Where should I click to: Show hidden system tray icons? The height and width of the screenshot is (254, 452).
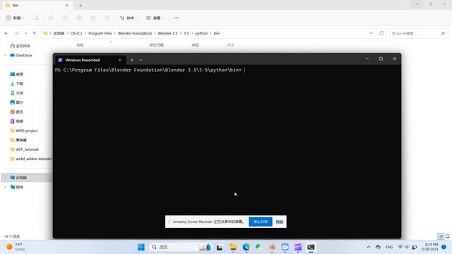[x=369, y=247]
